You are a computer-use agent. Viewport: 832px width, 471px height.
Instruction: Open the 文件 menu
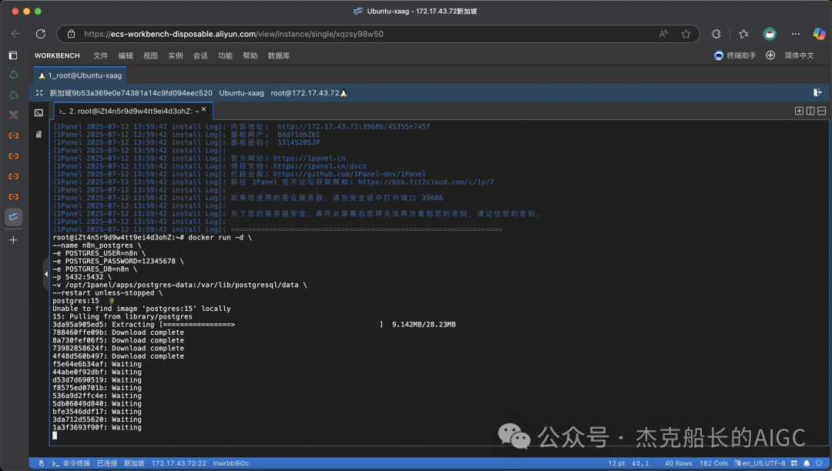tap(100, 55)
